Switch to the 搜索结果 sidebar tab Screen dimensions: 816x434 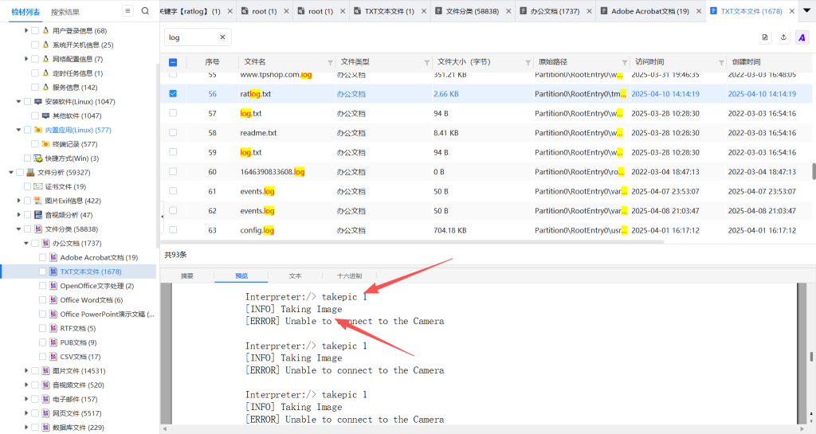click(65, 12)
